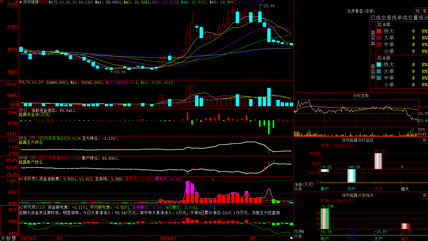Viewport: 428px width, 241px height.
Task: Click the 爆发线: 6.000 label
Action: [169, 179]
